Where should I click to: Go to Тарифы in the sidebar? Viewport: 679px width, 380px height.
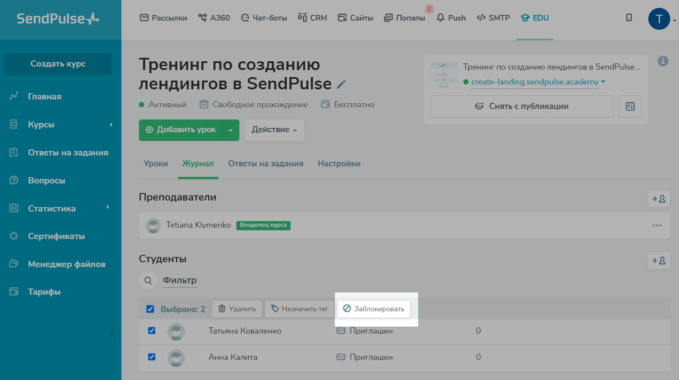click(x=44, y=292)
